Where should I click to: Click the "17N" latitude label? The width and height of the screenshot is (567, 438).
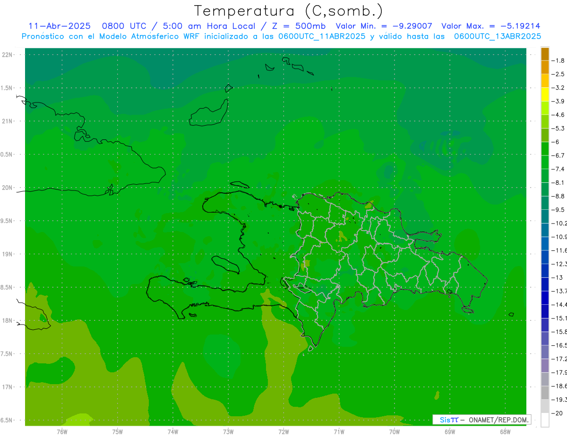(7, 387)
